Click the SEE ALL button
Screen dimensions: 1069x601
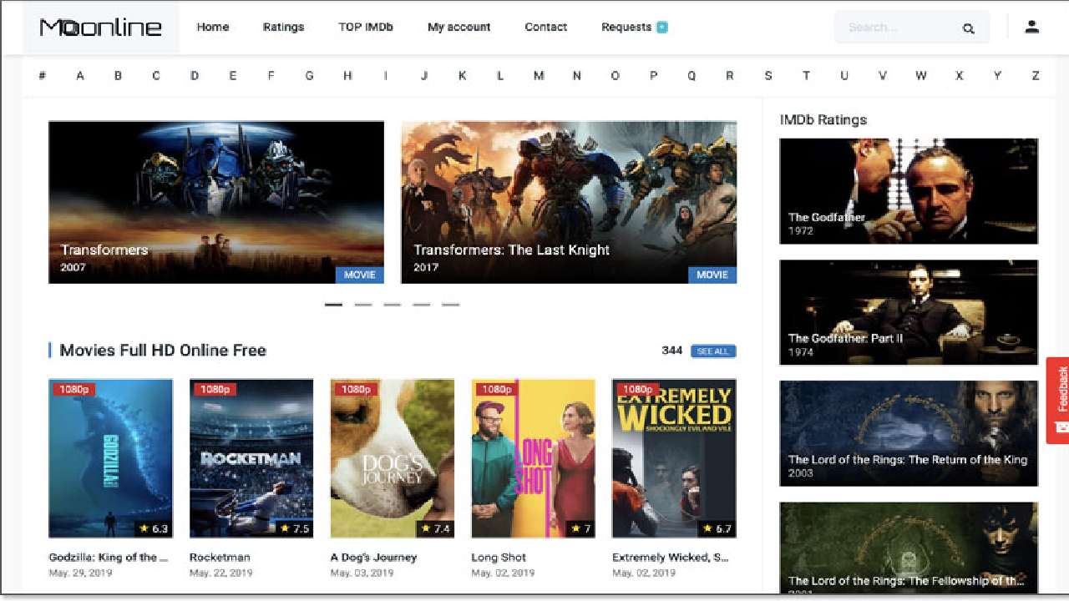[x=713, y=351]
